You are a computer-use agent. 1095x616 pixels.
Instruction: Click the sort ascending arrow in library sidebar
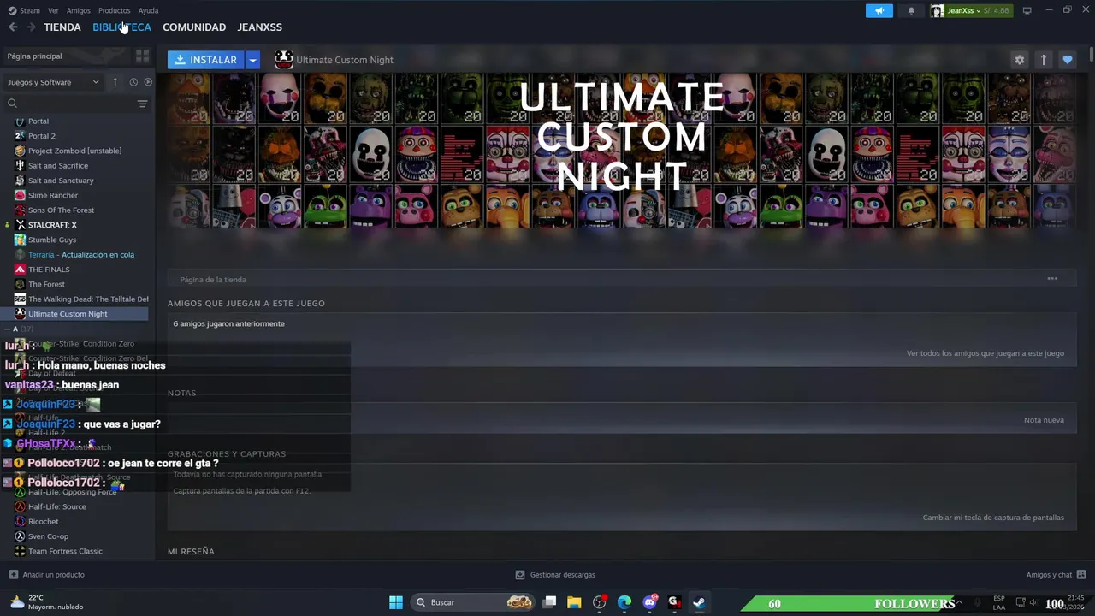pos(115,82)
